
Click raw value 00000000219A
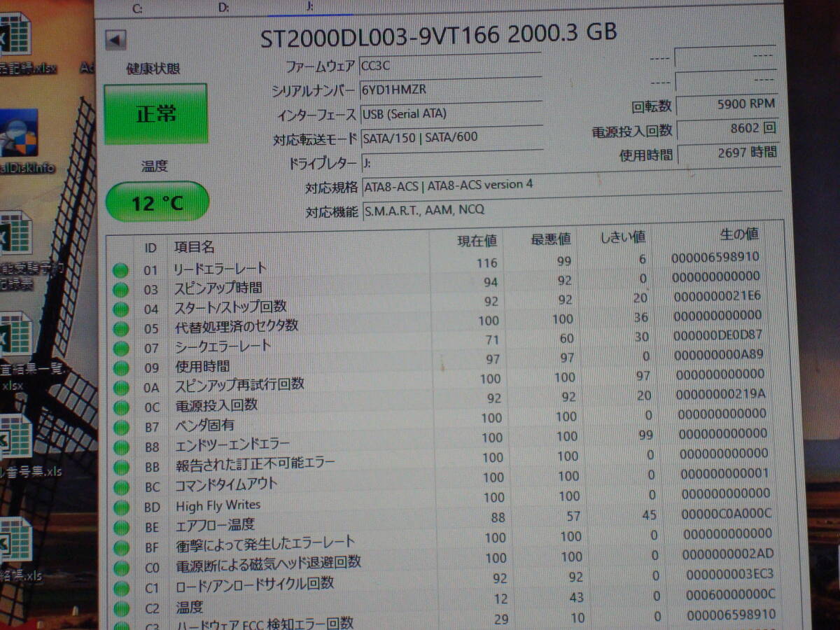(721, 393)
